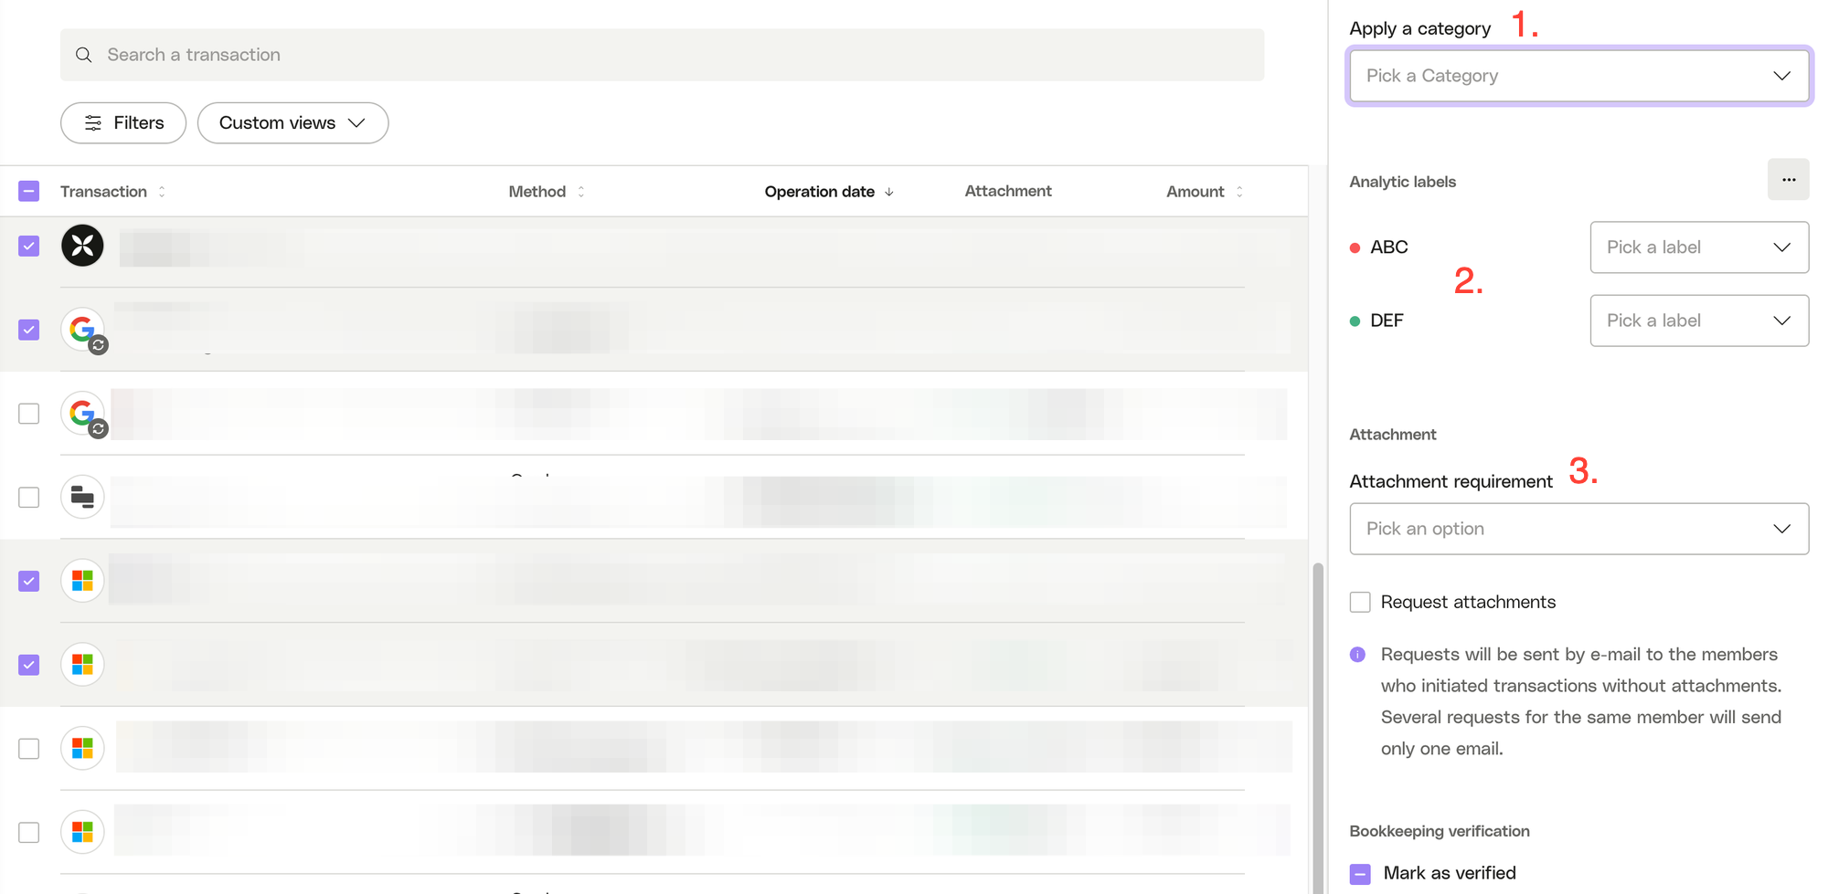Image resolution: width=1828 pixels, height=894 pixels.
Task: Open the Attachment requirement option dropdown
Action: point(1578,529)
